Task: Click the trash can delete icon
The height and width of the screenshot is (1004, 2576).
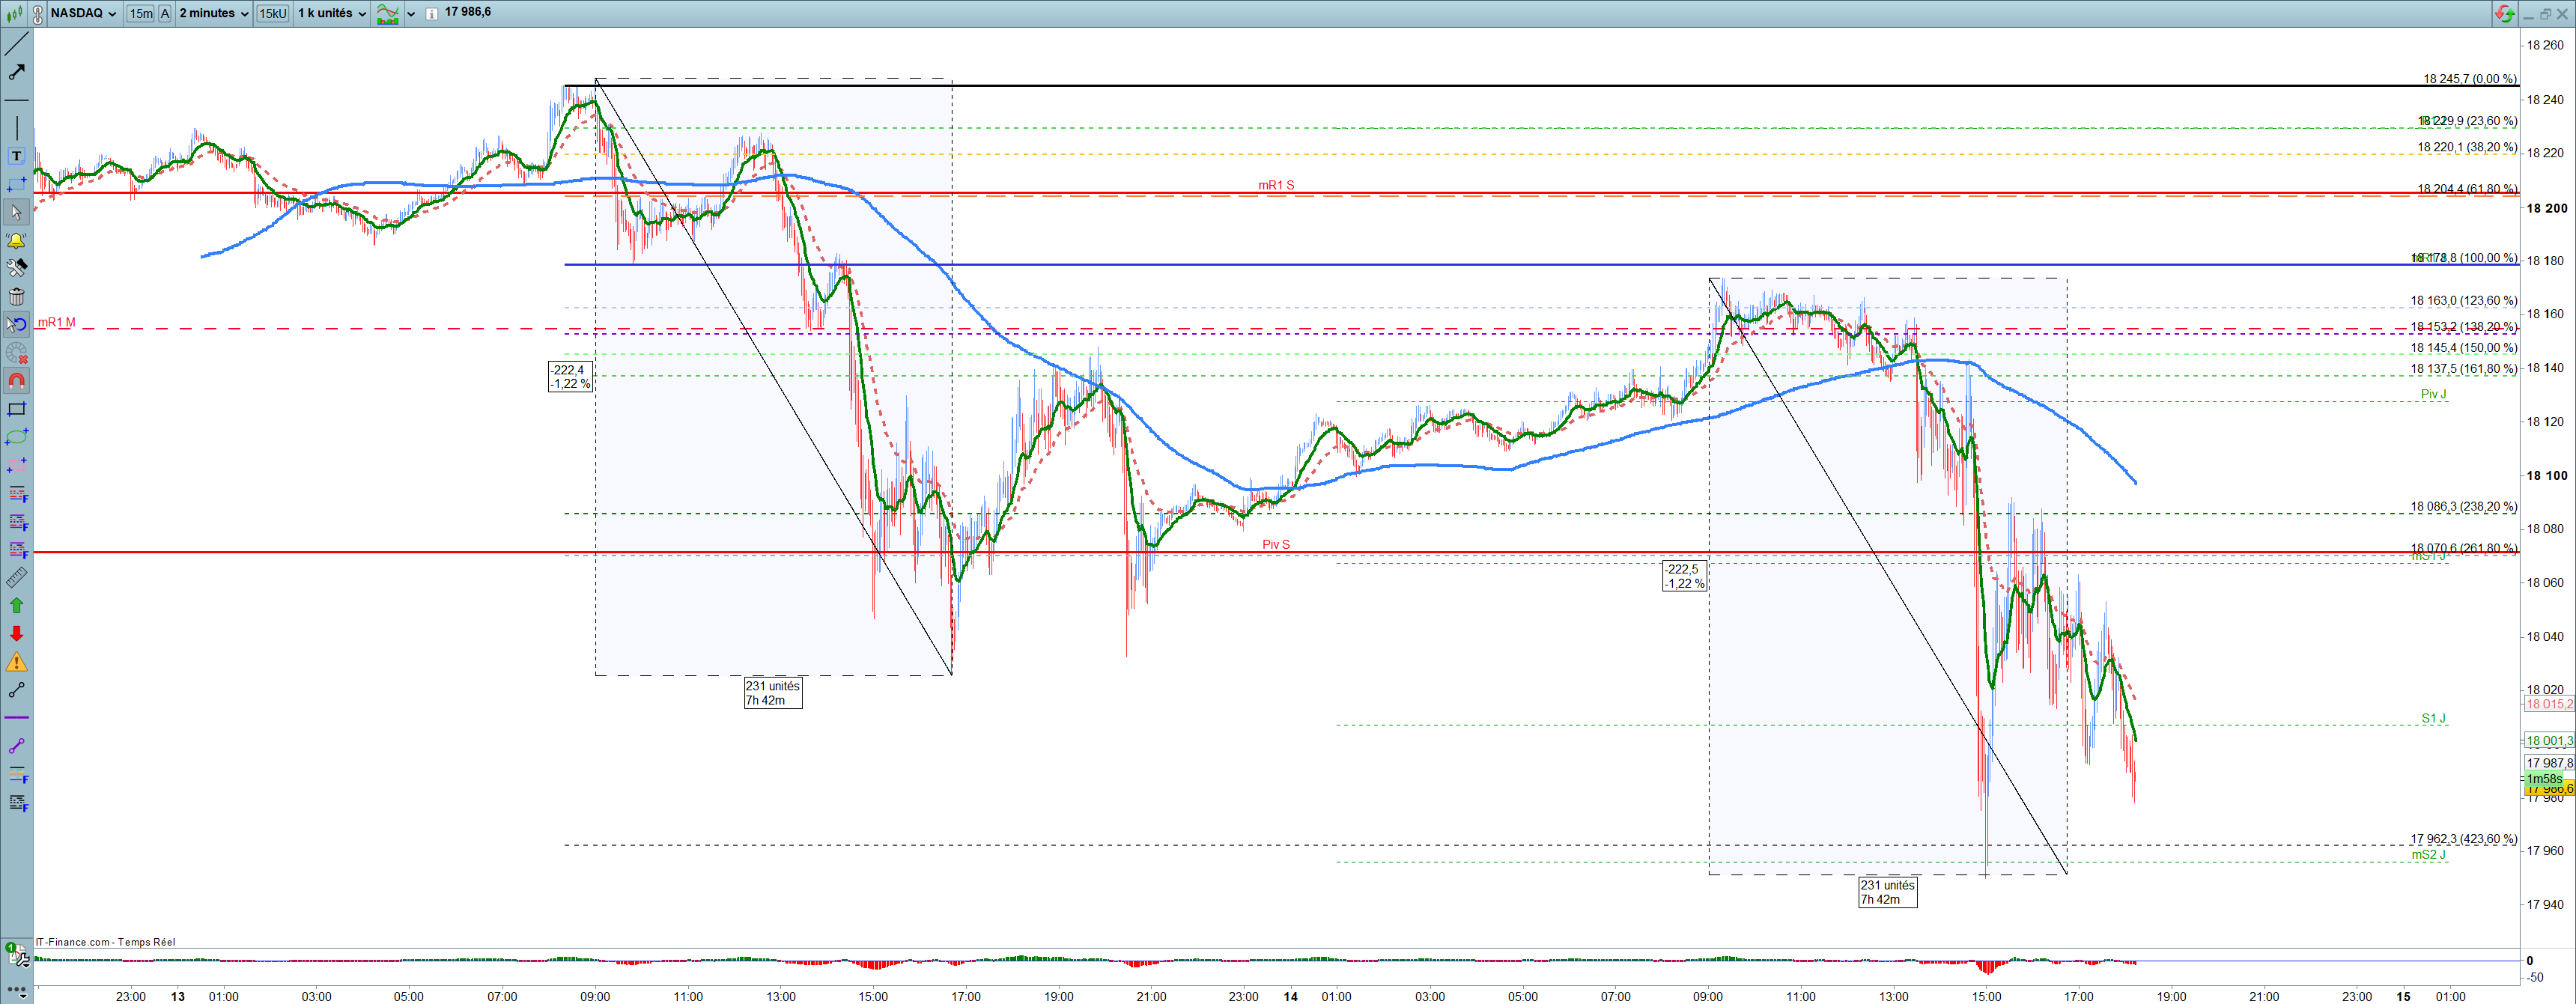Action: 16,296
